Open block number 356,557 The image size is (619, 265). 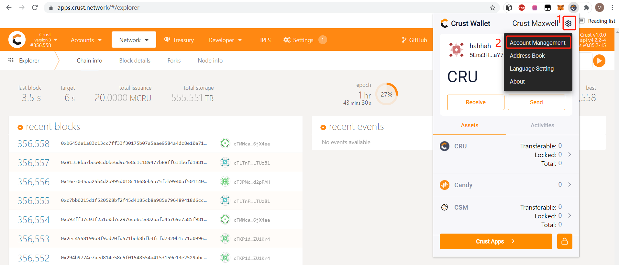point(33,163)
